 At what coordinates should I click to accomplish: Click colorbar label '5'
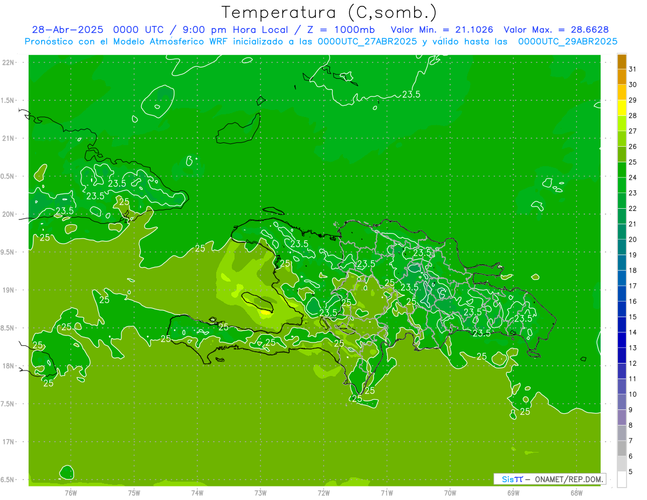coord(631,472)
